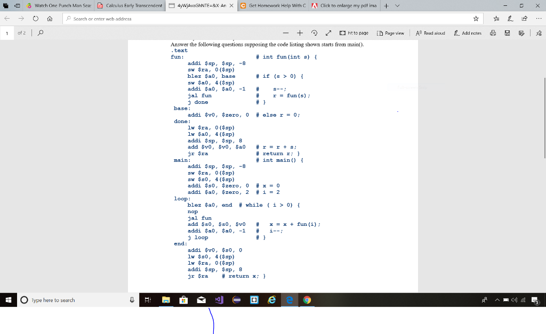Switch to Get Homework Help tab
Viewport: 546px width, 334px height.
[274, 5]
